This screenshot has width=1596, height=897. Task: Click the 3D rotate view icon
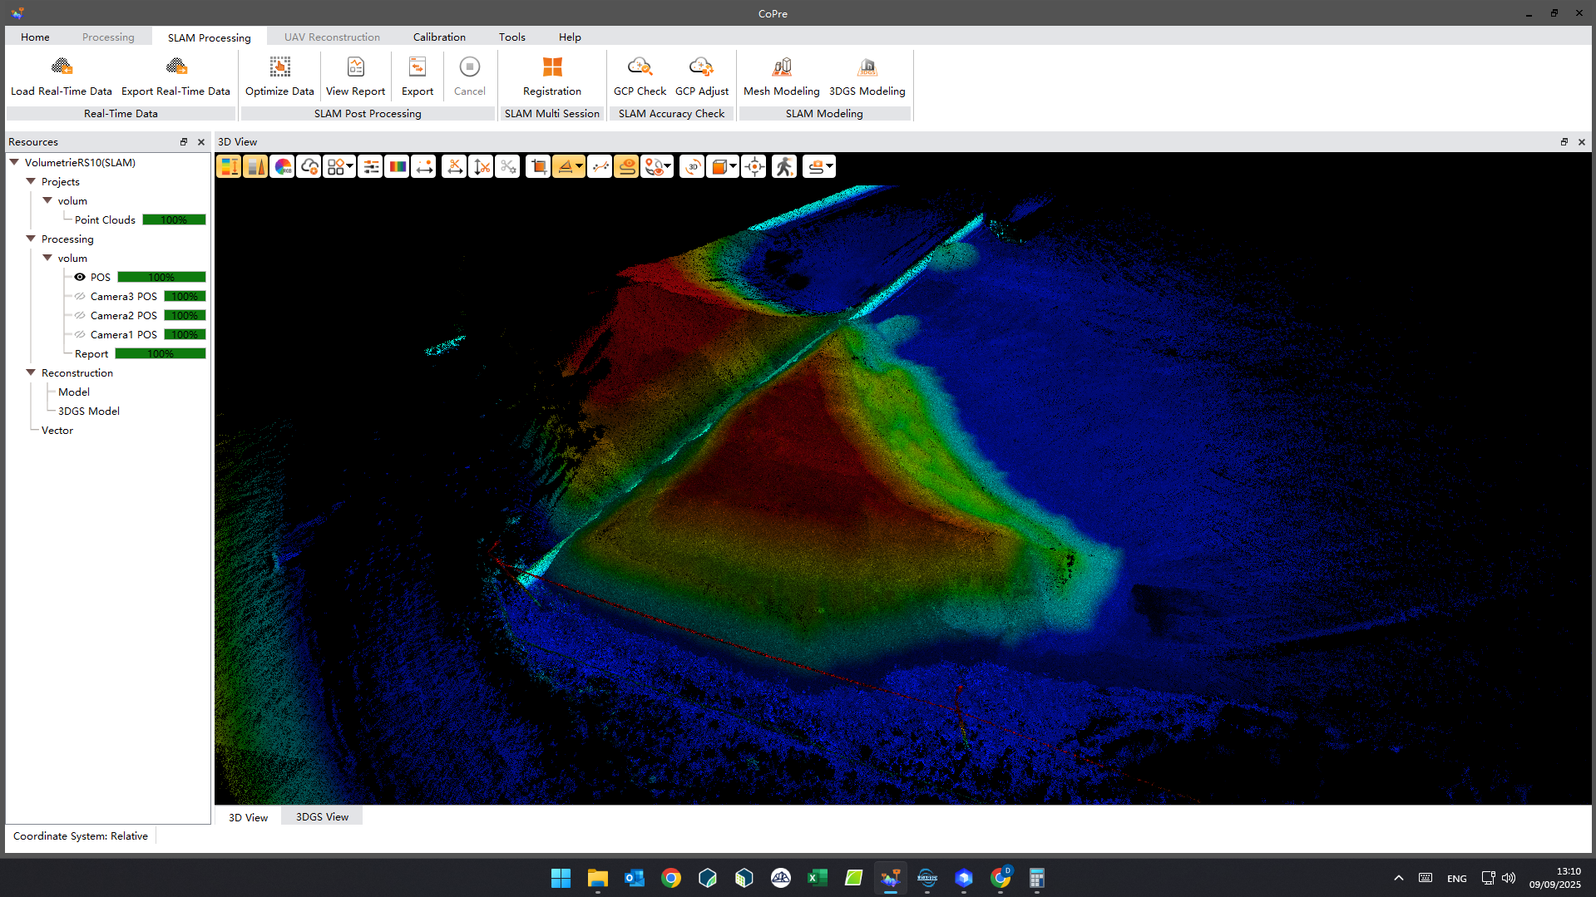tap(692, 167)
